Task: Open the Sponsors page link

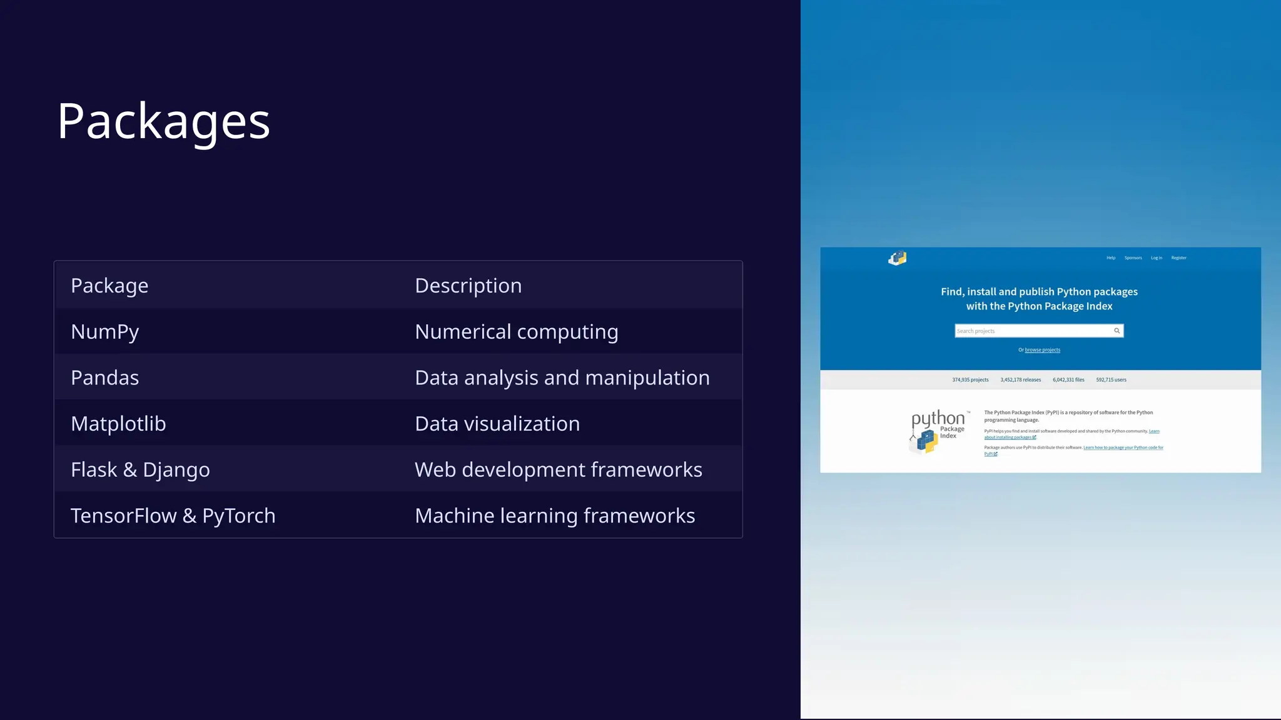Action: click(1133, 257)
